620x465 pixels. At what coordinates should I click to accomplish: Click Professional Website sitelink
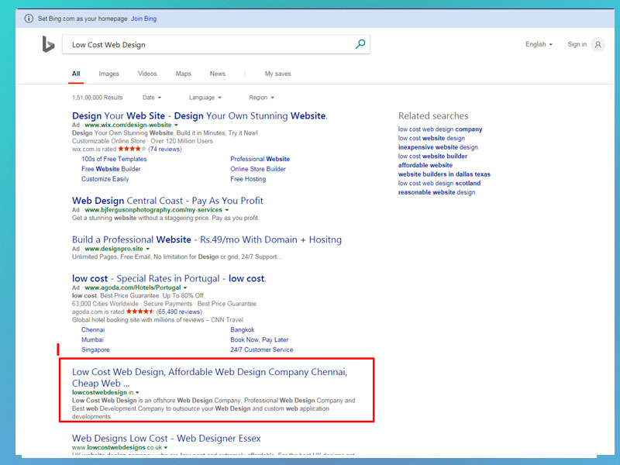[x=260, y=159]
